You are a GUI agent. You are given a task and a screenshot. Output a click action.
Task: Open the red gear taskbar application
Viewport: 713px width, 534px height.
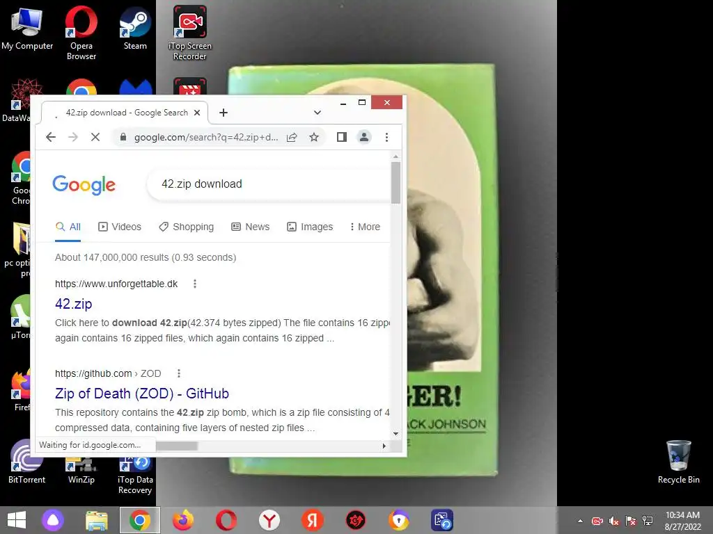click(356, 520)
